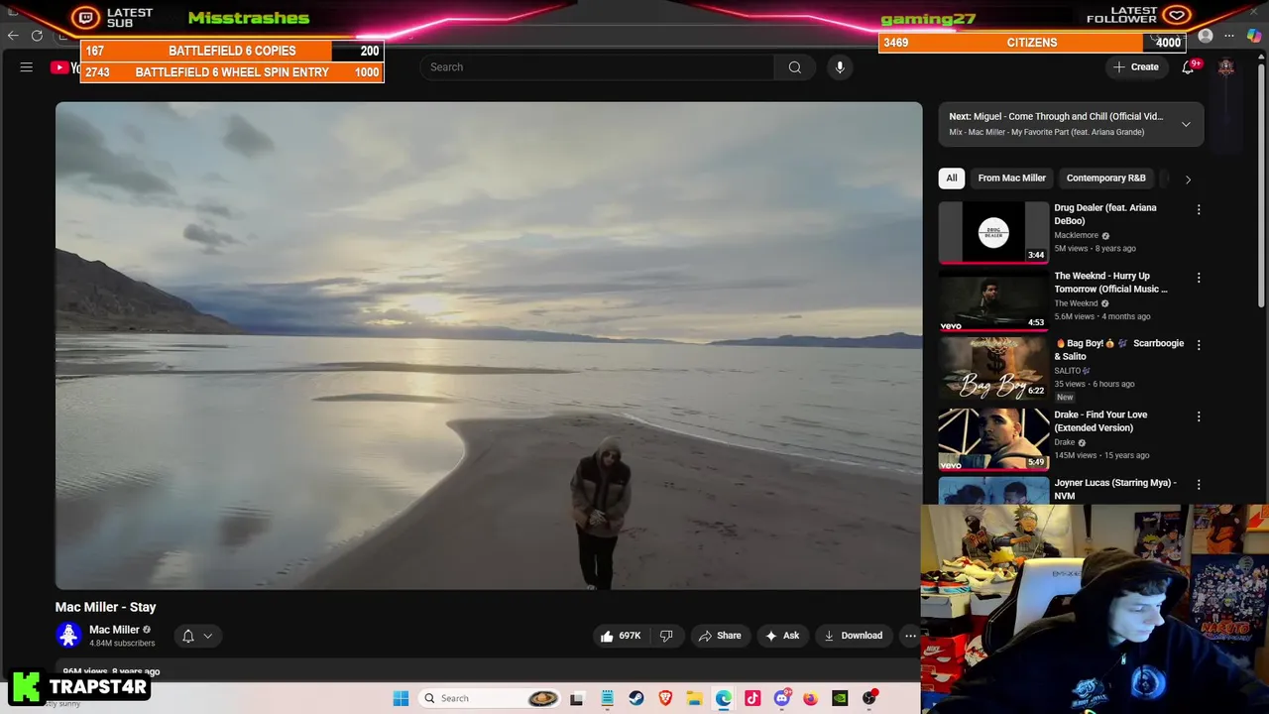1269x714 pixels.
Task: Open Steam from the taskbar
Action: [636, 698]
